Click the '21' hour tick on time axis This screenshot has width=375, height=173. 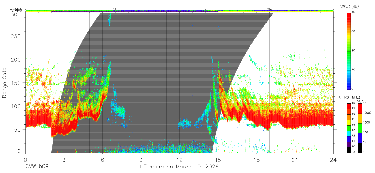(295, 160)
